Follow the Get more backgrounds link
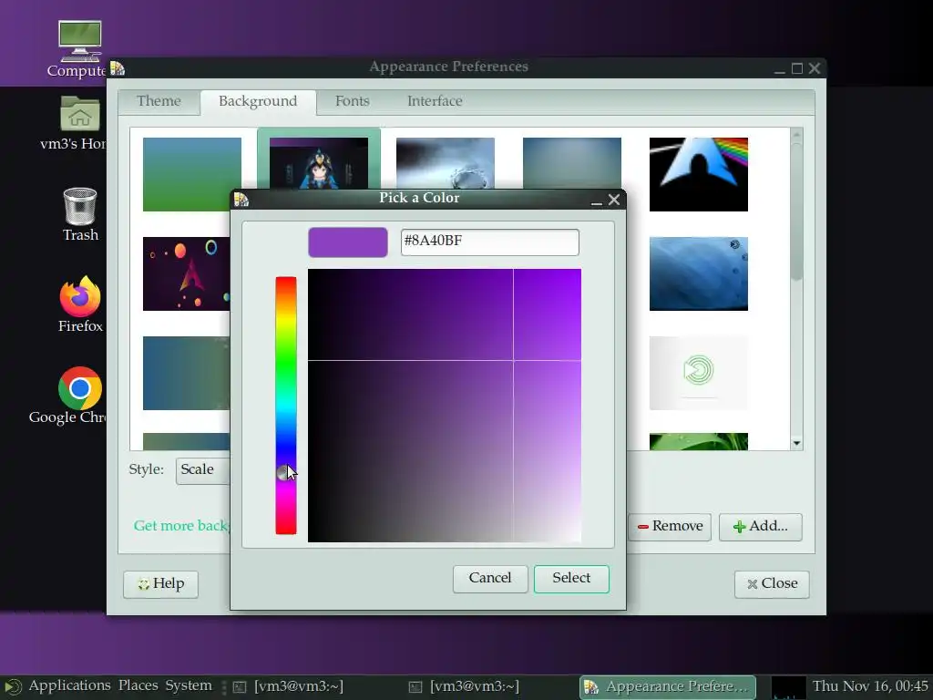 pyautogui.click(x=181, y=526)
